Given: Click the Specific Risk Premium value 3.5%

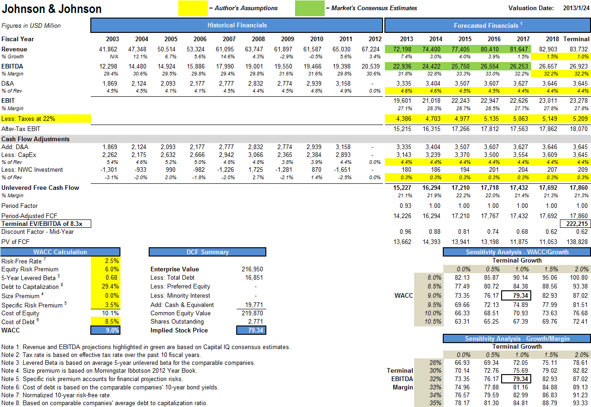Looking at the screenshot, I should coord(106,305).
